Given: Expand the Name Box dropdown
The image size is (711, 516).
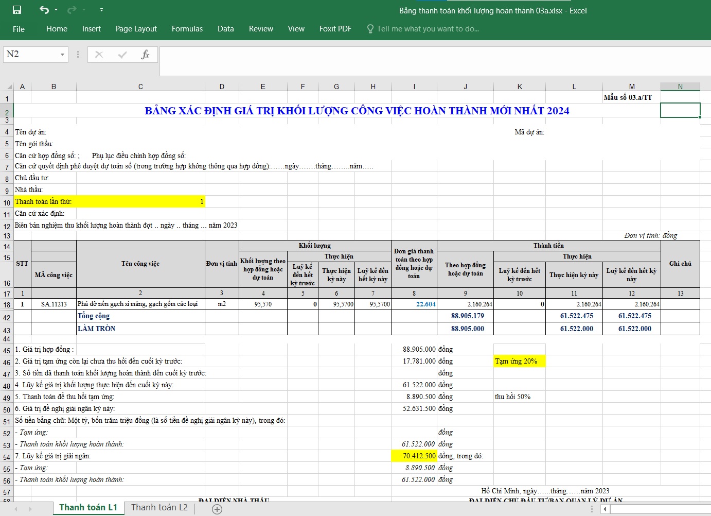Looking at the screenshot, I should coord(62,55).
